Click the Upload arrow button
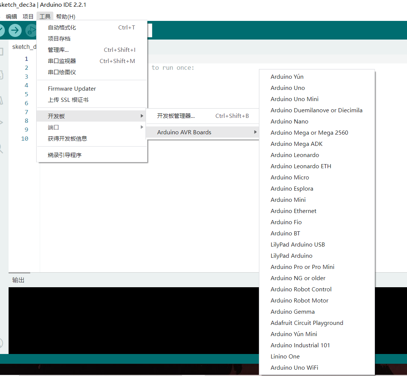407x376 pixels. [x=15, y=30]
